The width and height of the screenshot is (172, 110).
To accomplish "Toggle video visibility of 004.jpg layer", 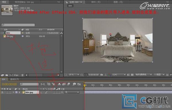I will pyautogui.click(x=2, y=92).
